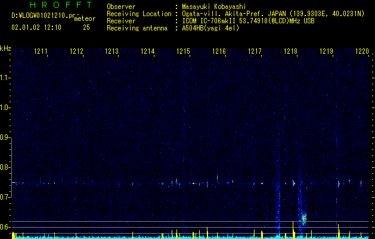Click the 1218 time marker
Viewport: 375px width, 239px height.
click(290, 51)
